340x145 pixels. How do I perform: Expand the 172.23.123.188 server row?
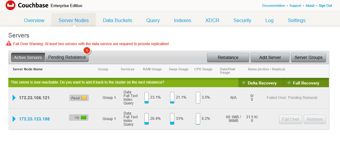[14, 119]
